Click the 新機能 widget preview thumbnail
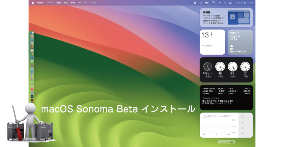The width and height of the screenshot is (281, 147). point(239,17)
